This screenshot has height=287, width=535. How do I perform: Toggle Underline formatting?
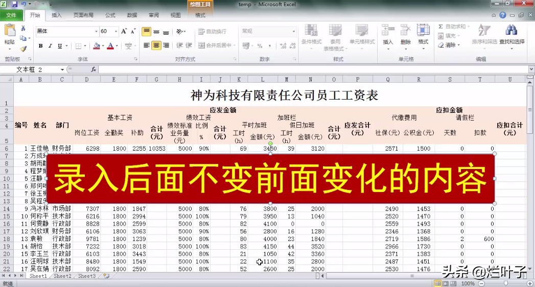click(x=60, y=45)
